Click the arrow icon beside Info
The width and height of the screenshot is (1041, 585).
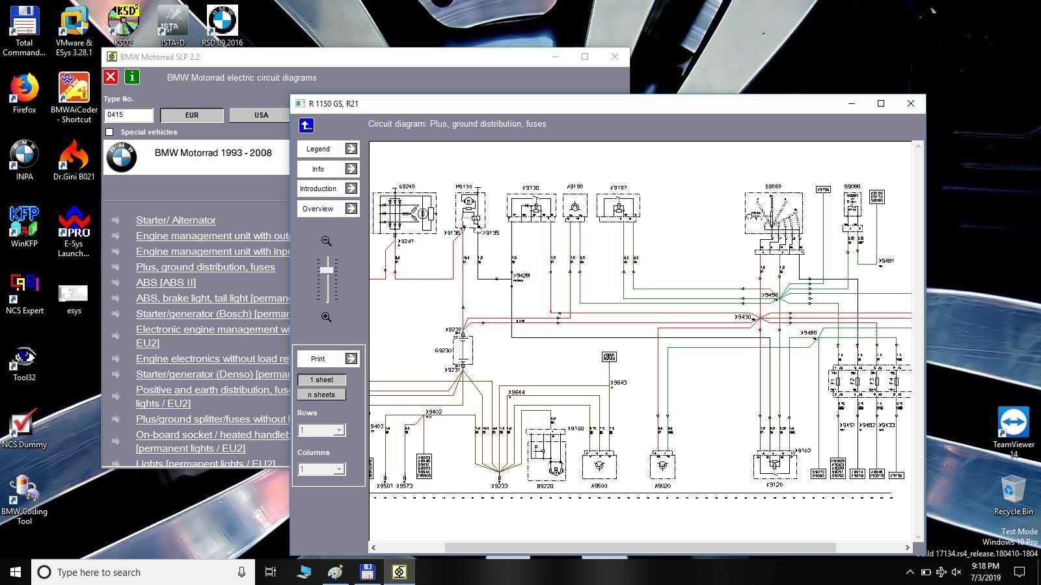(x=351, y=169)
